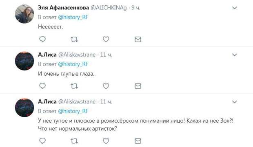Reply to Эля Афанасенкова's tweet

pyautogui.click(x=42, y=39)
